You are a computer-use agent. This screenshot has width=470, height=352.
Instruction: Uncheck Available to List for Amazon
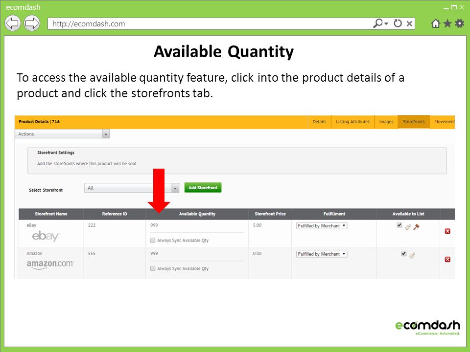(404, 254)
